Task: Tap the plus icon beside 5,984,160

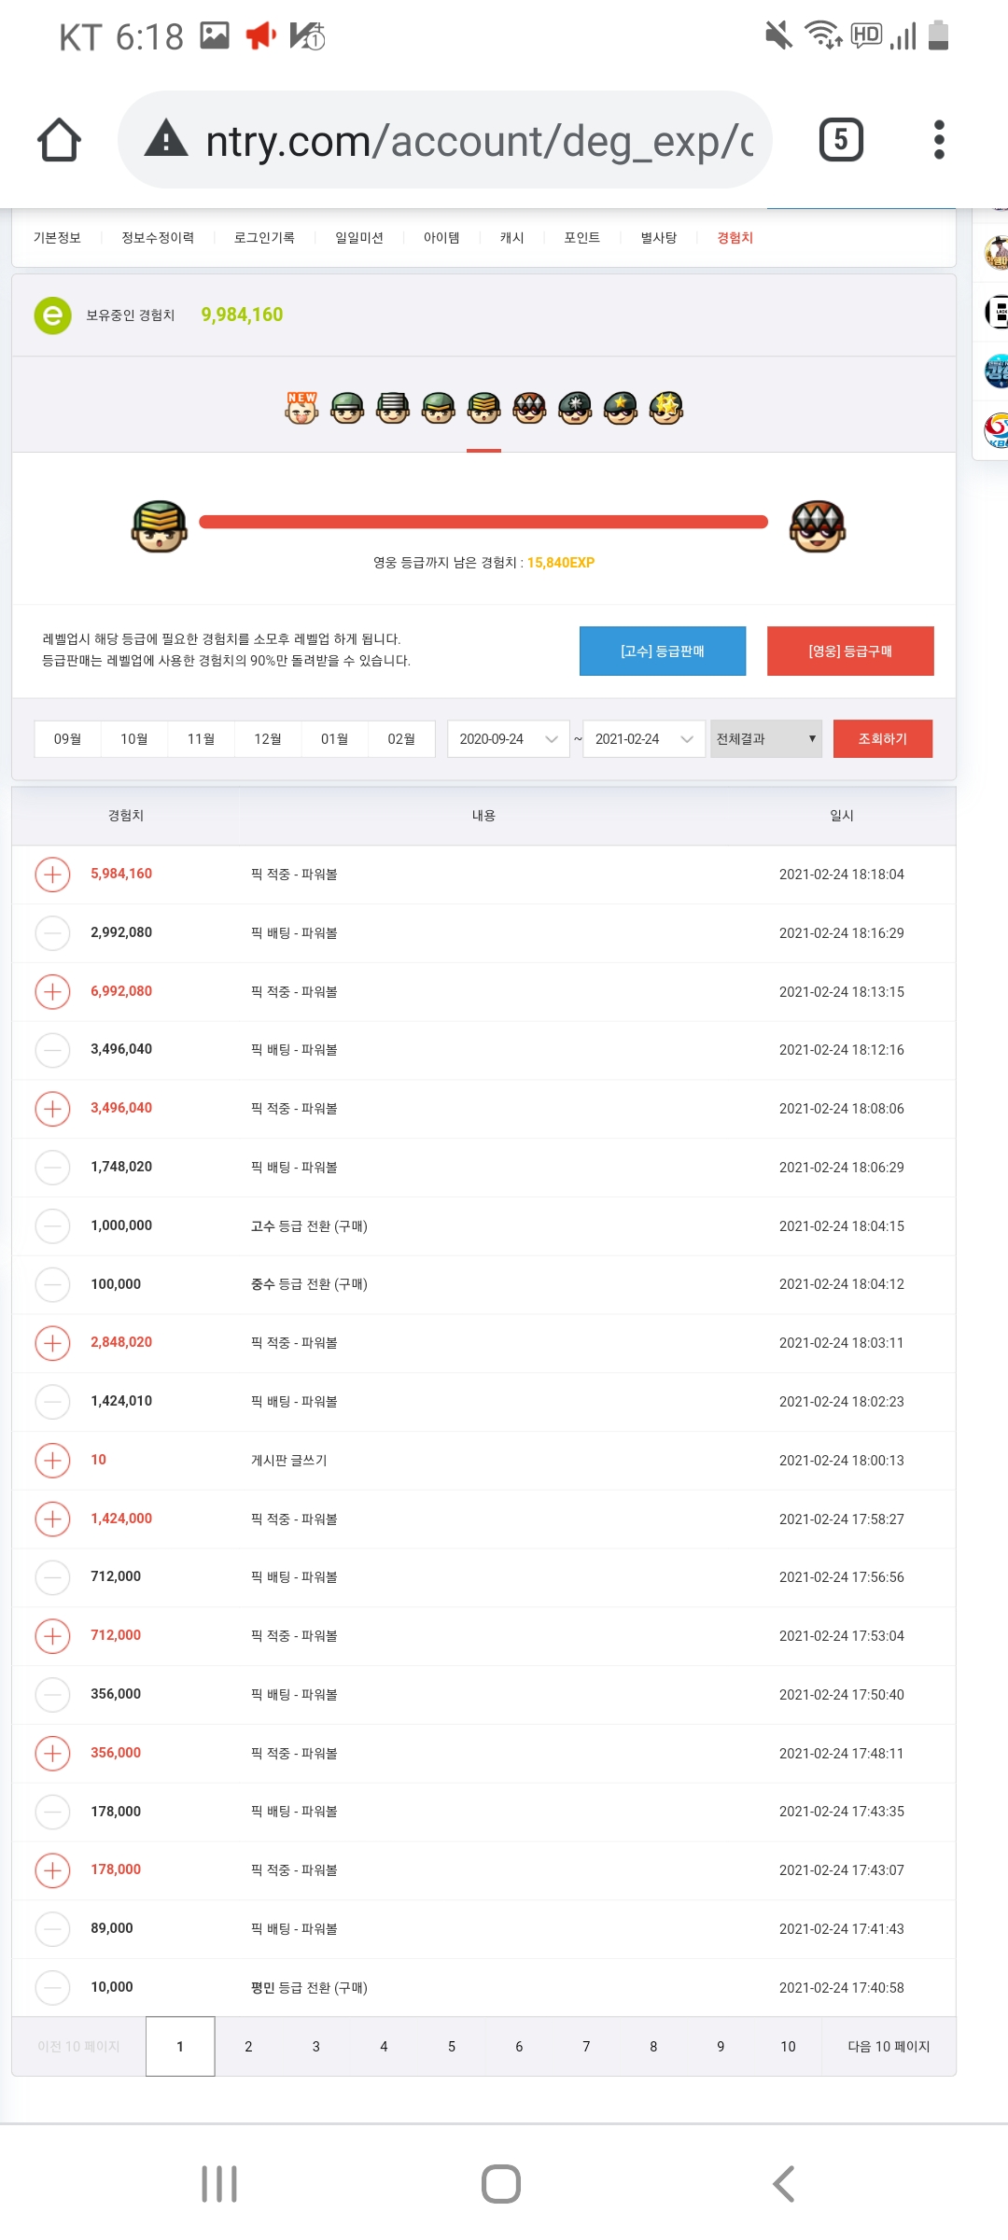Action: coord(52,875)
